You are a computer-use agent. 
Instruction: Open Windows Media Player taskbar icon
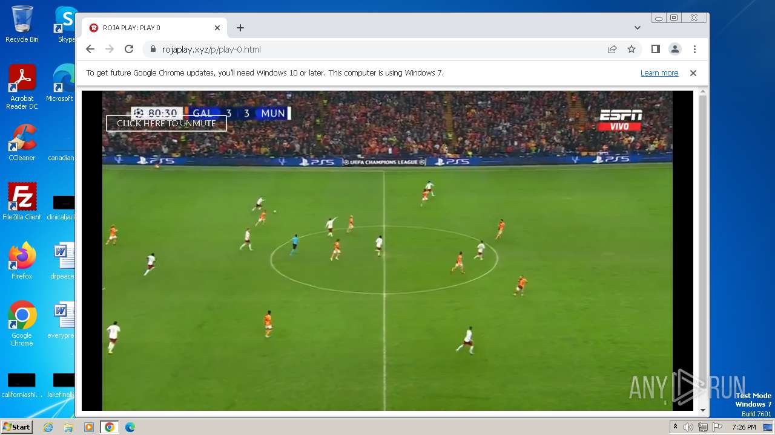tap(88, 427)
